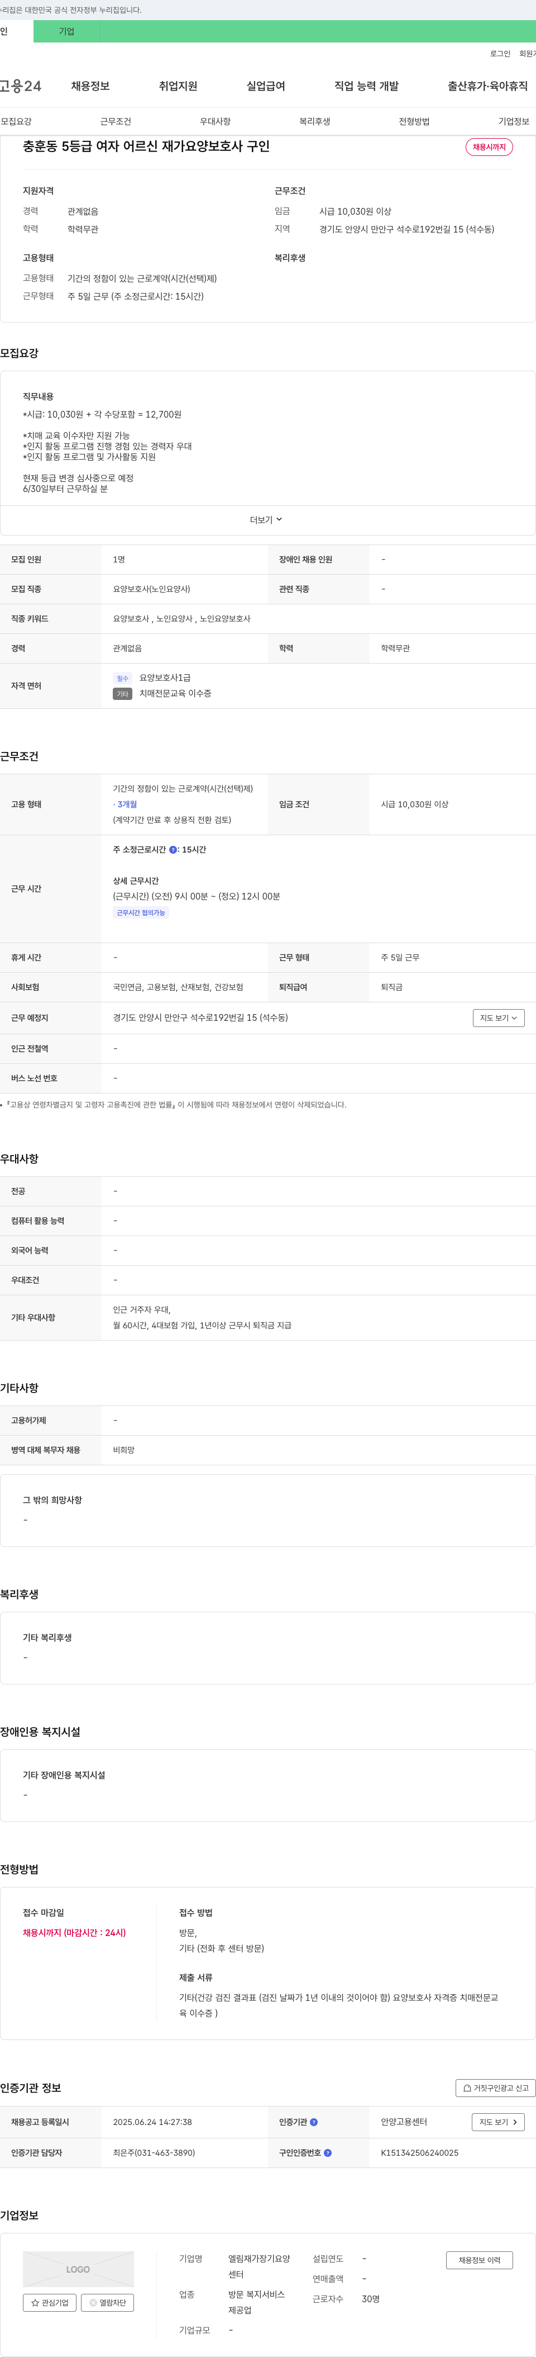Screen dimensions: 536x2357
Task: Open 지도 보기 for 안양고용센터
Action: [x=499, y=2122]
